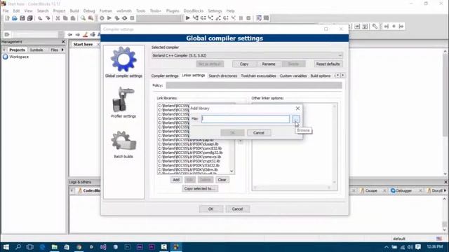Click the Build and run toolbar icon
This screenshot has height=252, width=449.
click(117, 18)
